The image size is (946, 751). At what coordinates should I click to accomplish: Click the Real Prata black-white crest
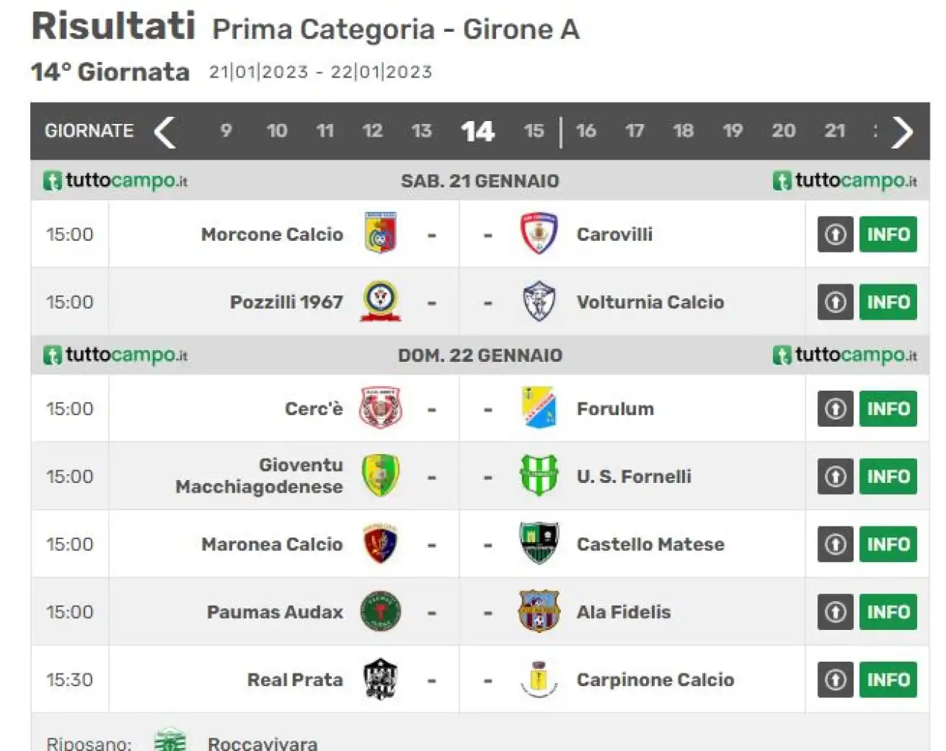[381, 679]
